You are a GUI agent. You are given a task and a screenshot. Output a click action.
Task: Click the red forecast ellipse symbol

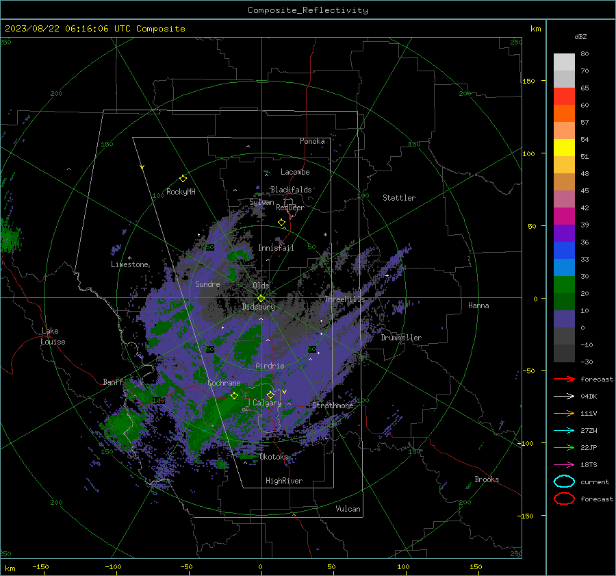(564, 499)
